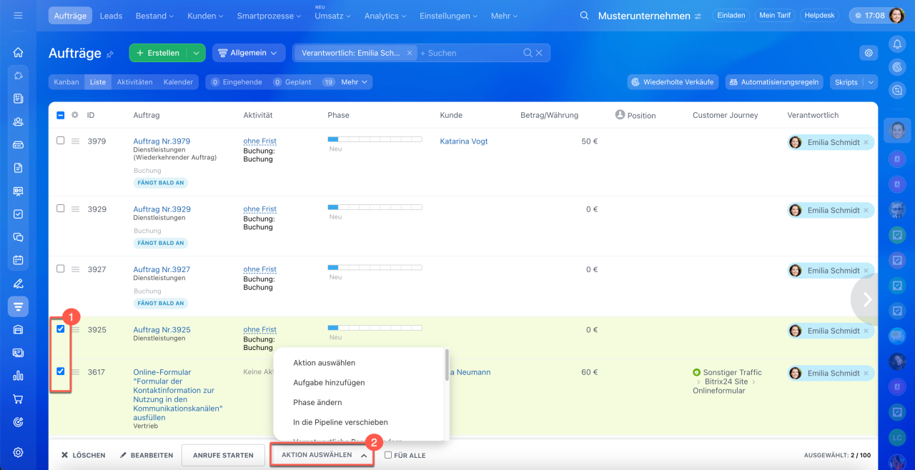This screenshot has width=915, height=470.
Task: Click the 'Anrufe starten' button
Action: click(x=222, y=455)
